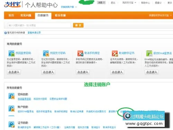Click 点击进入 under 找回支付密码
This screenshot has width=173, height=130.
(x=48, y=72)
